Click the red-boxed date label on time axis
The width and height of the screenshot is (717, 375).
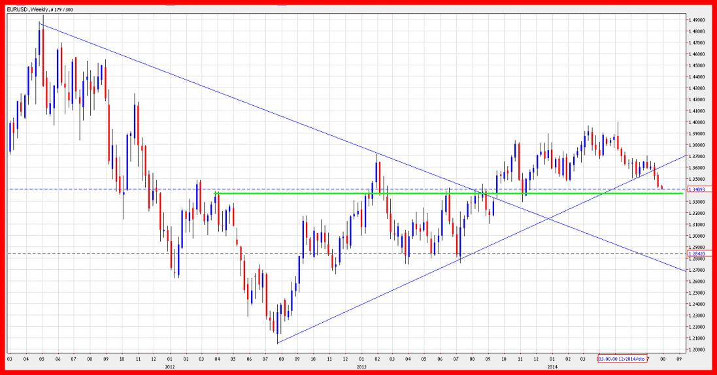click(x=622, y=359)
